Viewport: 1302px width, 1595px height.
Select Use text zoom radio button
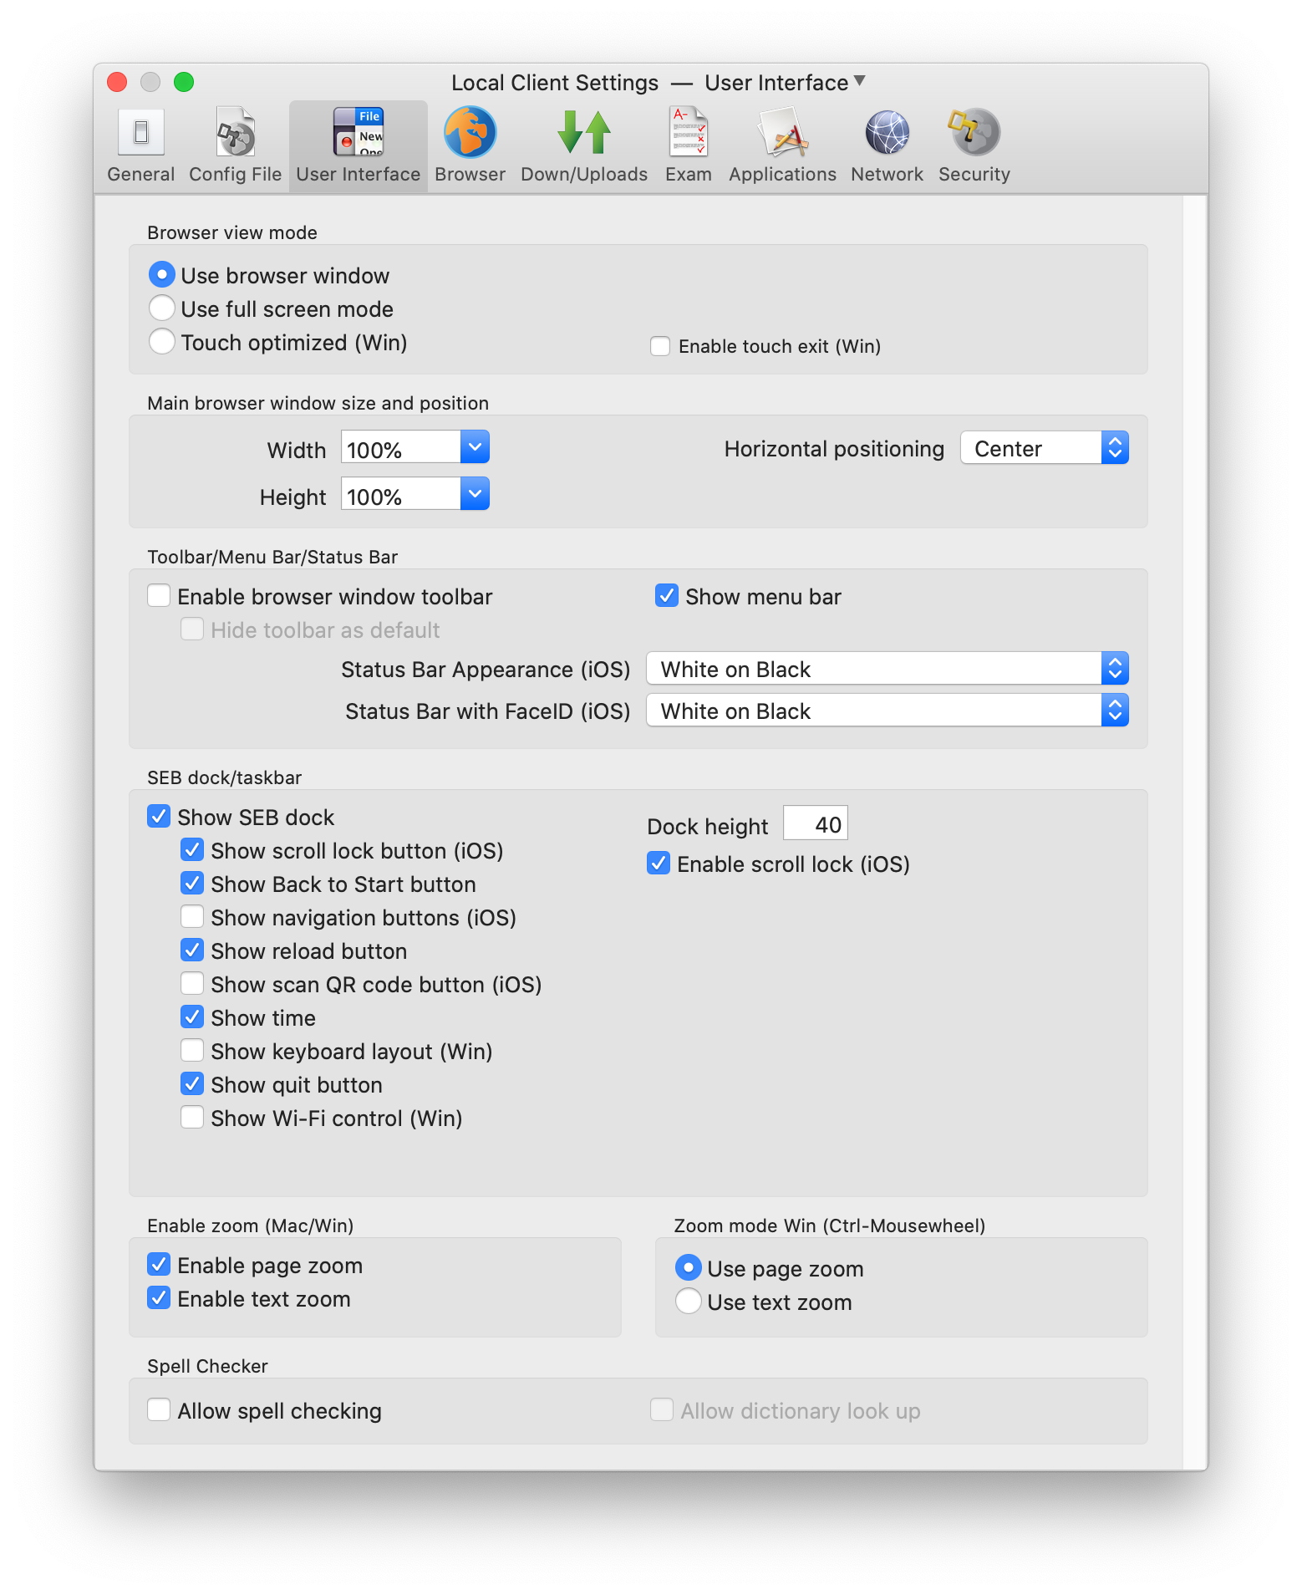click(689, 1302)
